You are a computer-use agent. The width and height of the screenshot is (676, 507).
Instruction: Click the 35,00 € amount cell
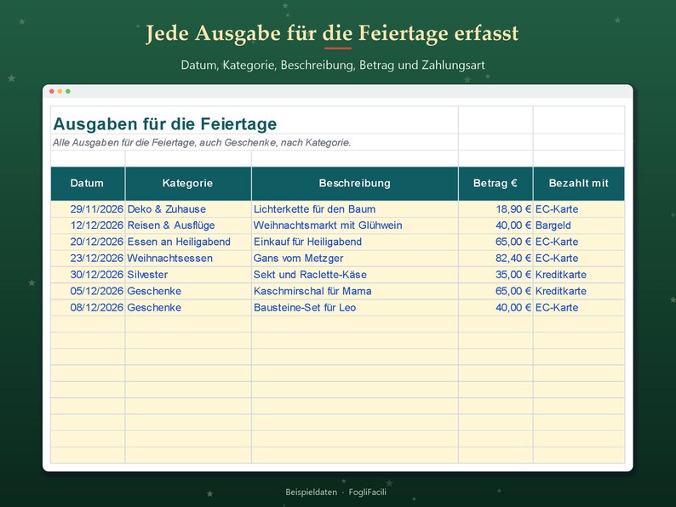tap(496, 275)
